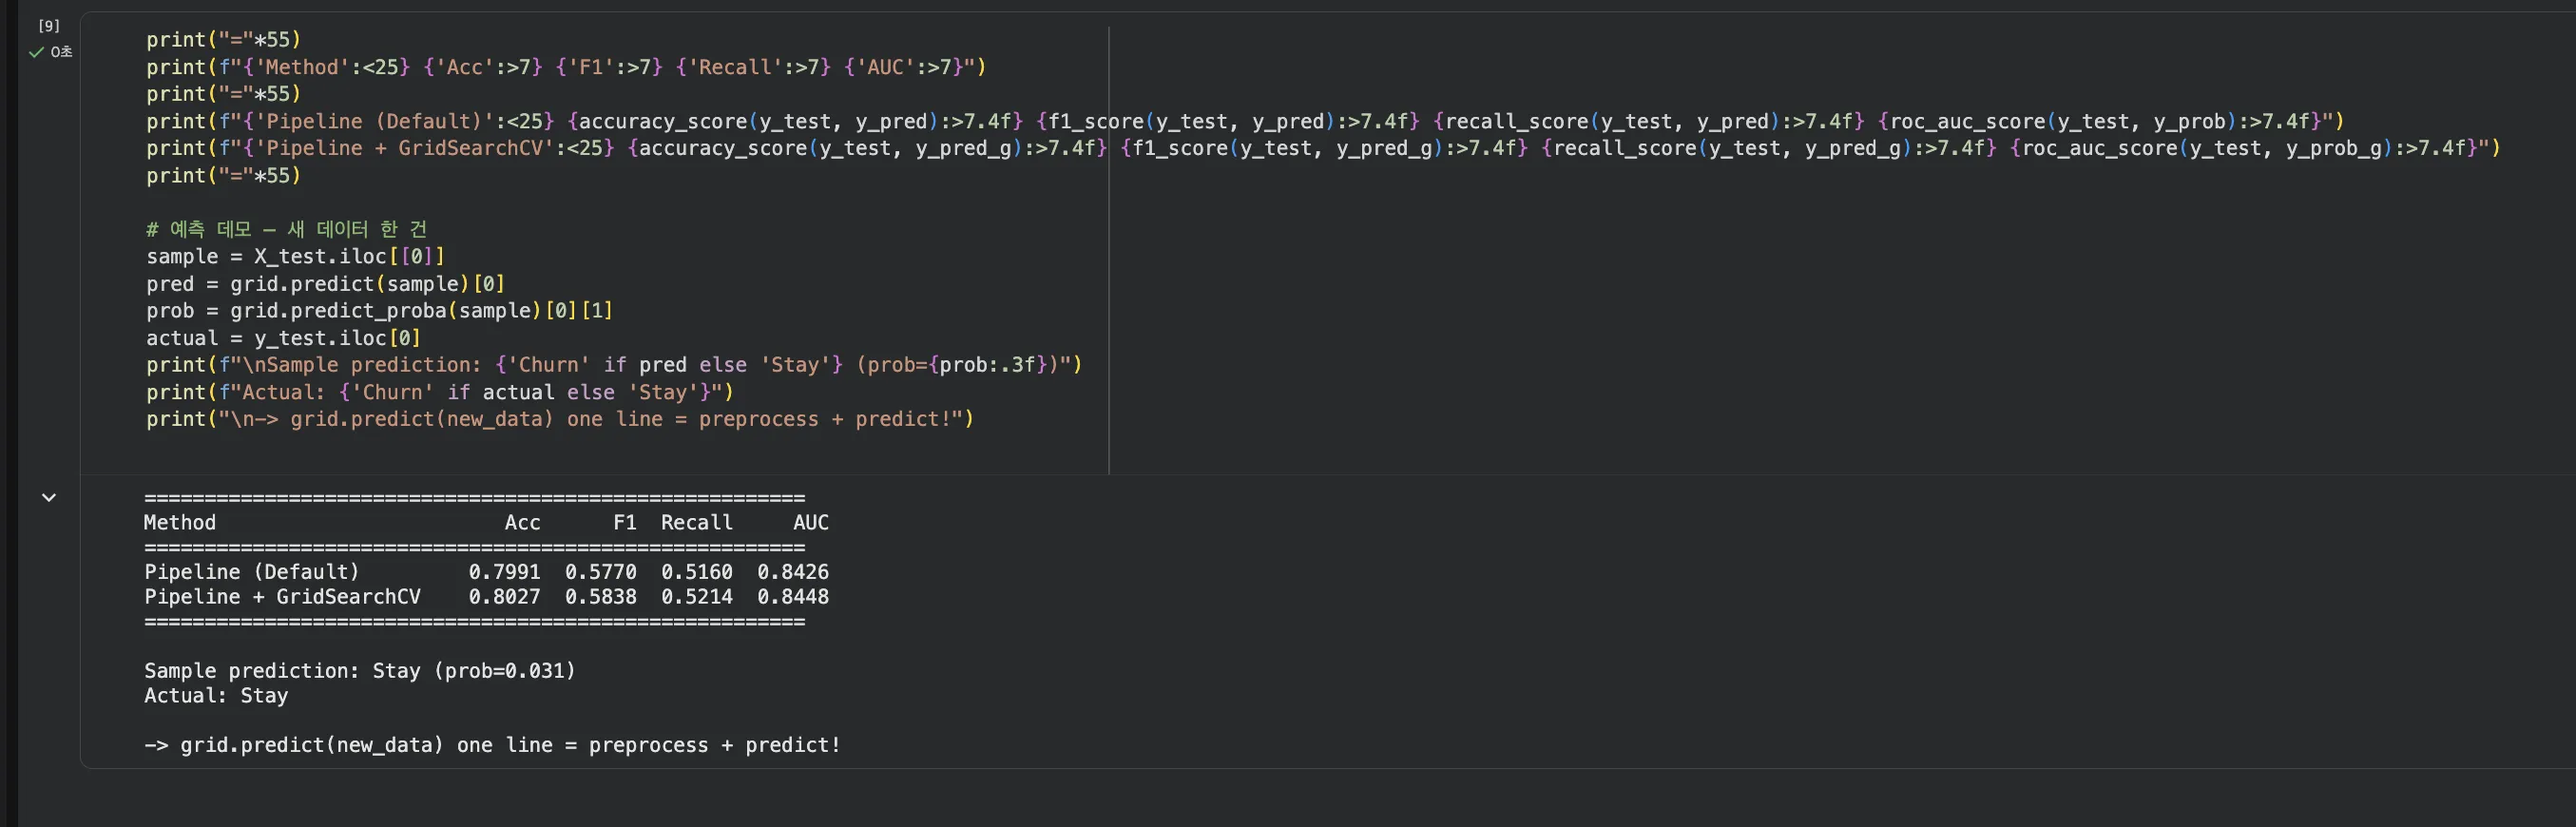Viewport: 2576px width, 827px height.
Task: Click the 'Sample prediction' print statement in code
Action: pos(613,365)
